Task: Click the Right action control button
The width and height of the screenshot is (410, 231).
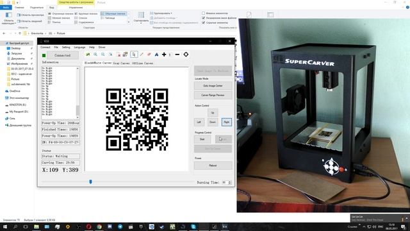Action: coord(227,122)
